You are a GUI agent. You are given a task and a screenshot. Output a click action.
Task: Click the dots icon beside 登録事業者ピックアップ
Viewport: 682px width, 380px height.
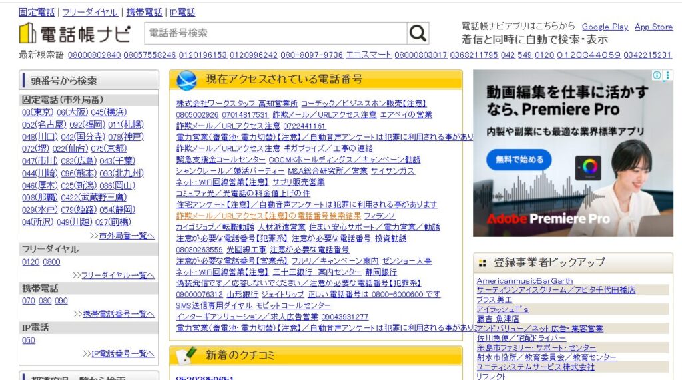pos(482,263)
